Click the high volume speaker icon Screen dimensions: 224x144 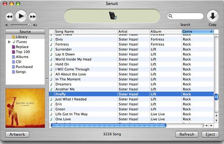coord(35,25)
